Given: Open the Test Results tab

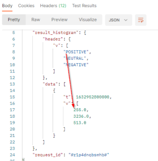Looking at the screenshot, I should [84, 6].
